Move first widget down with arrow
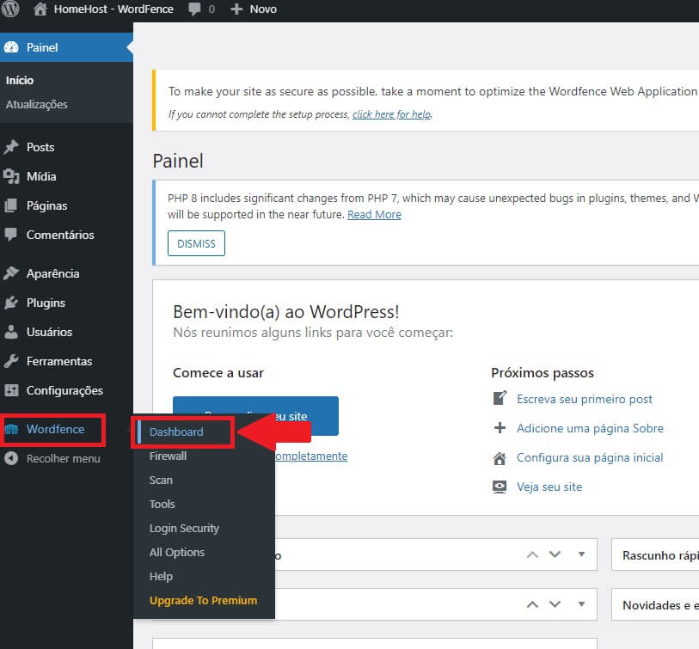 tap(555, 554)
